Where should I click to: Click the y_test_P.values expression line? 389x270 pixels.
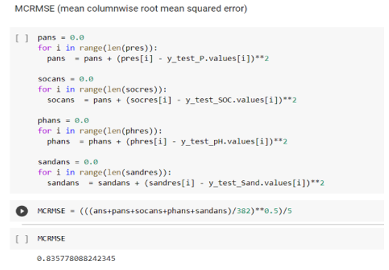(158, 58)
